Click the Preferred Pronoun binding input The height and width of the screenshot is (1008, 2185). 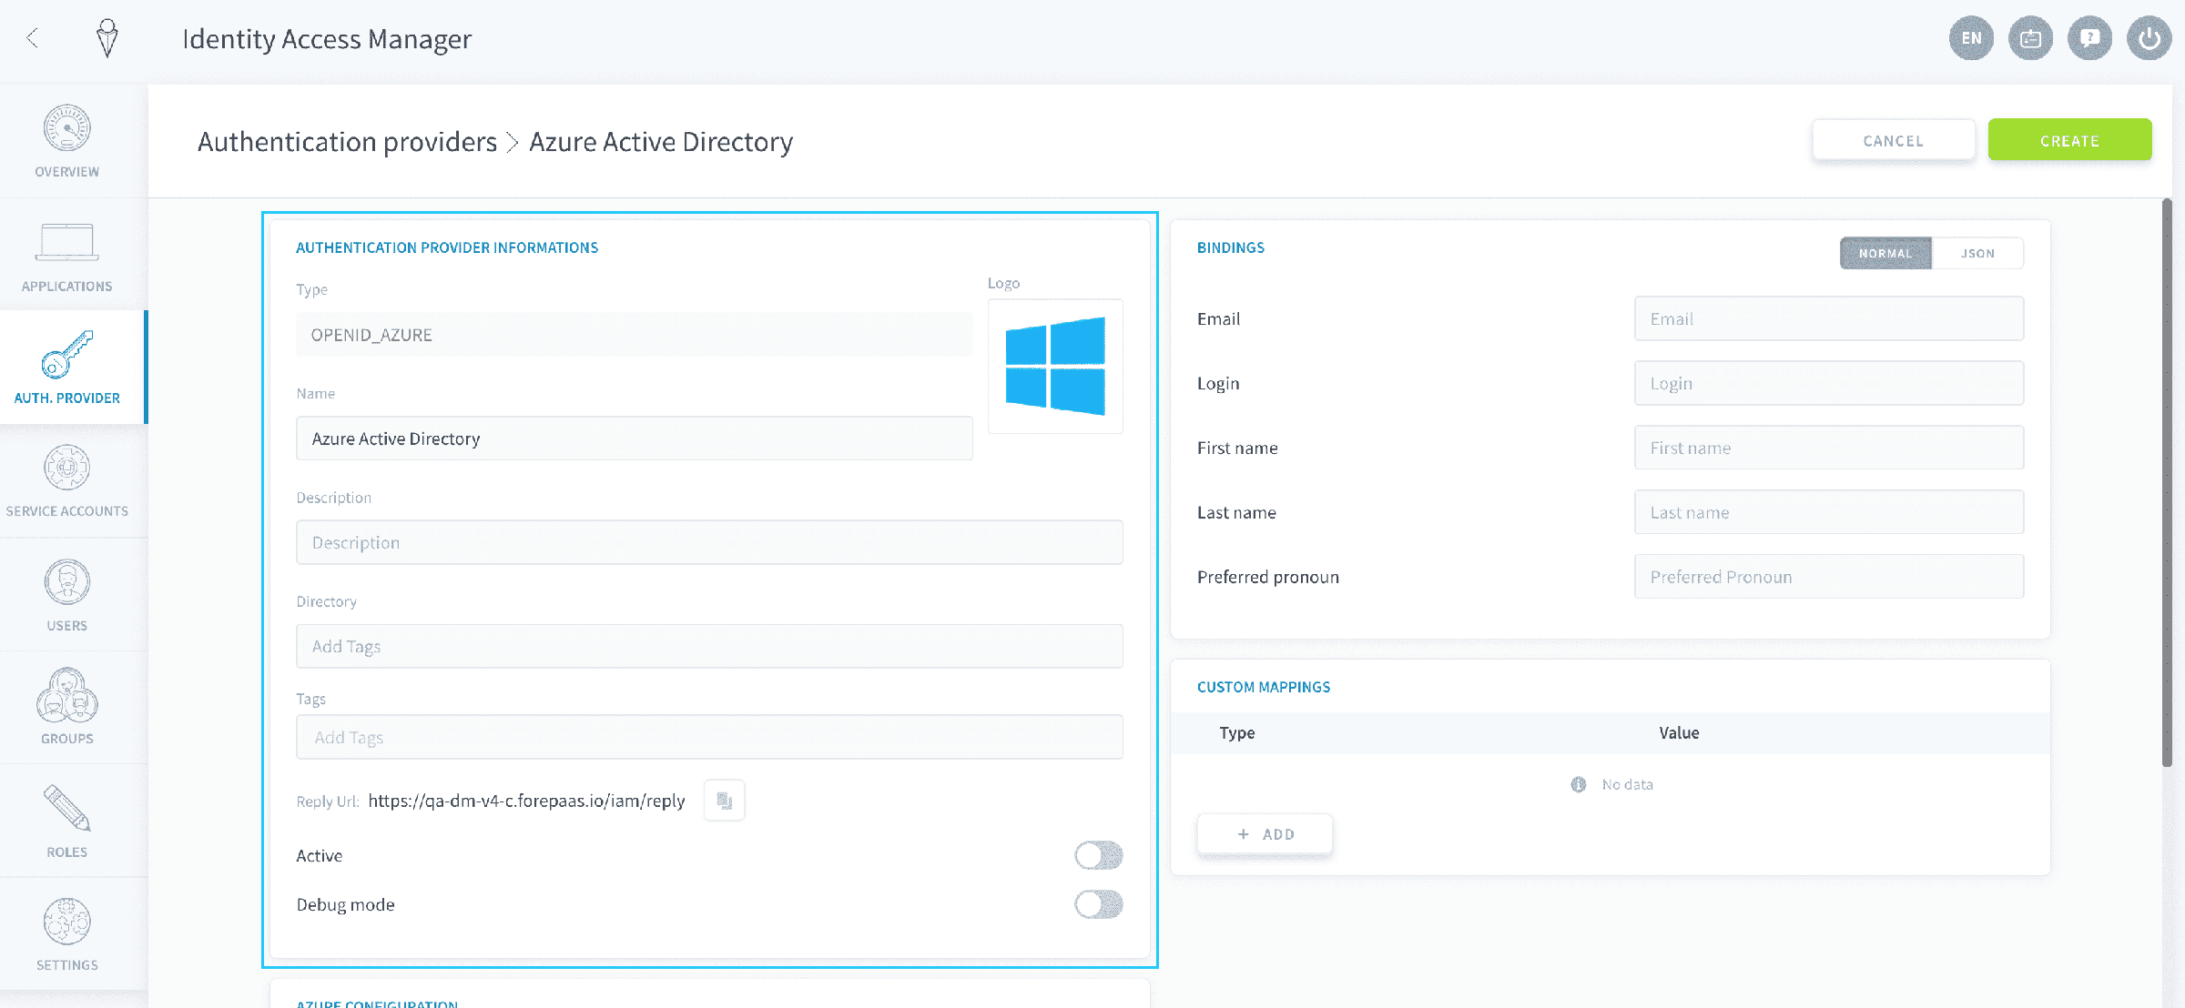[x=1829, y=577]
